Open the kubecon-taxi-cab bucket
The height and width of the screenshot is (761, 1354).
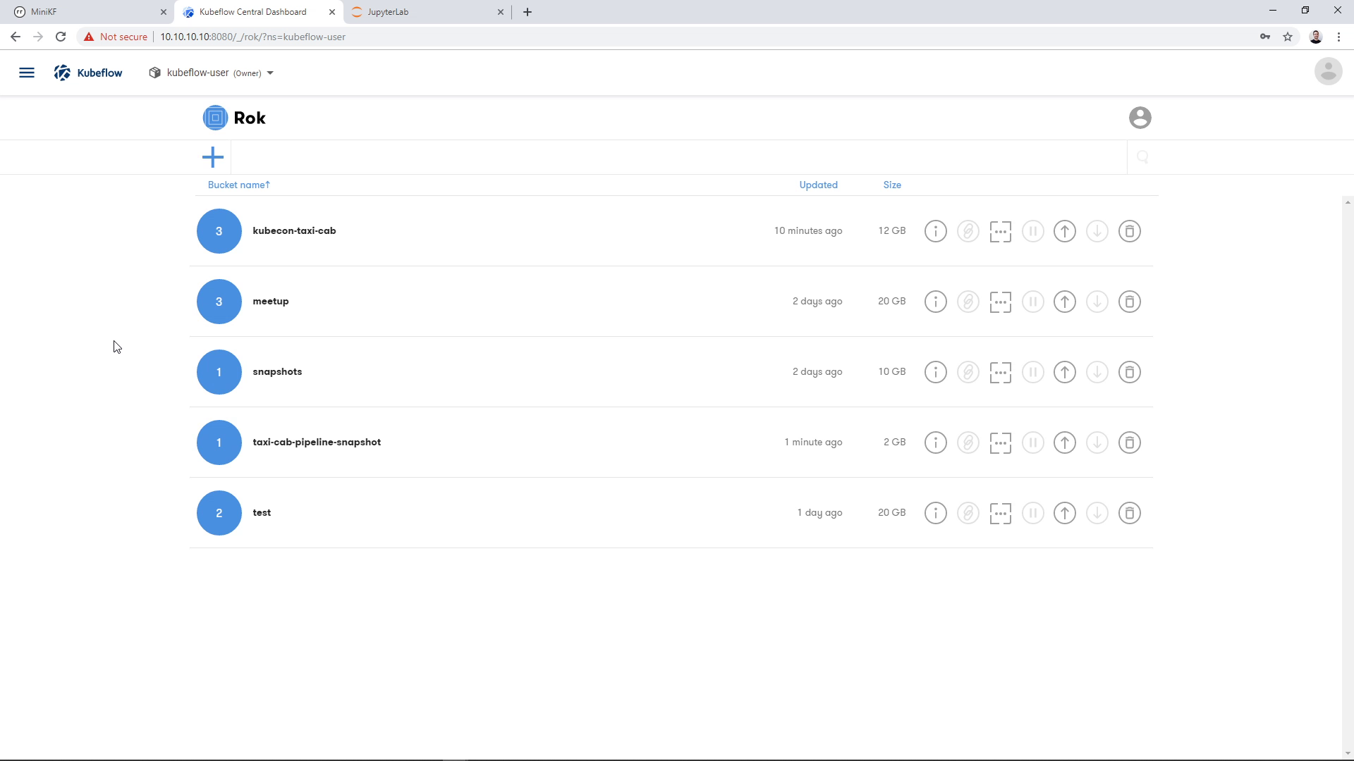(294, 230)
